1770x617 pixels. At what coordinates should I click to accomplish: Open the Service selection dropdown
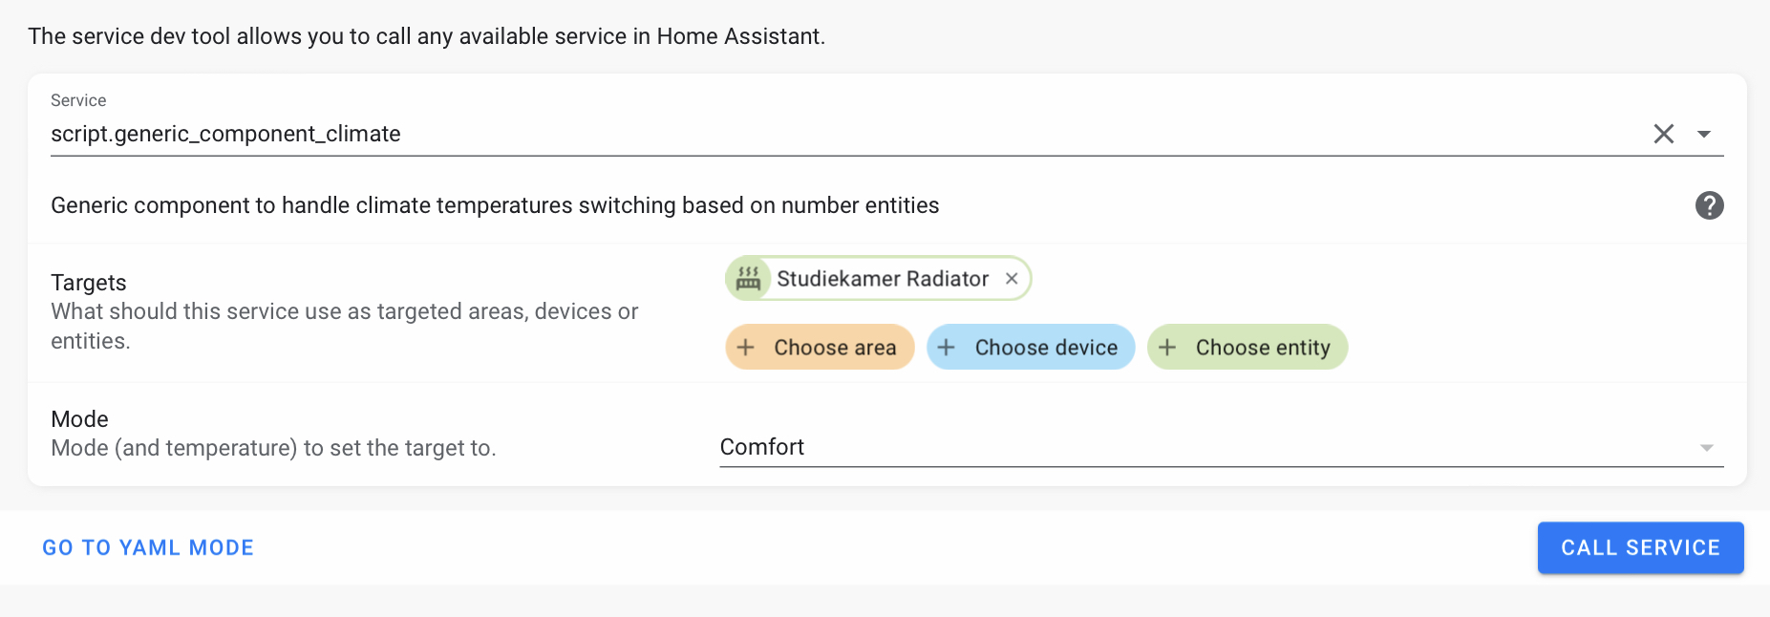coord(1706,134)
